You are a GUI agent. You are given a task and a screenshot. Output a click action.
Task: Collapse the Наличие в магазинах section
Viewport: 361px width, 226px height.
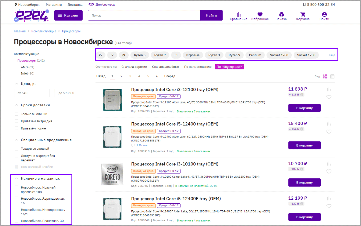[17, 179]
